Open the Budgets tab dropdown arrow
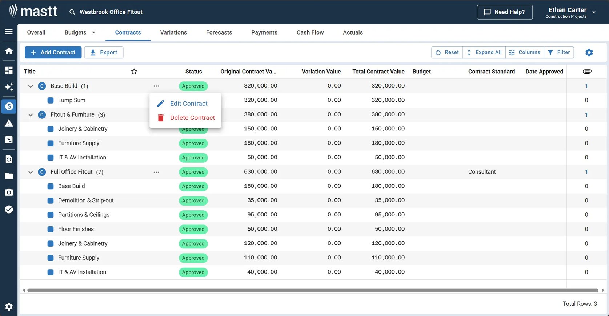The height and width of the screenshot is (316, 609). 93,32
